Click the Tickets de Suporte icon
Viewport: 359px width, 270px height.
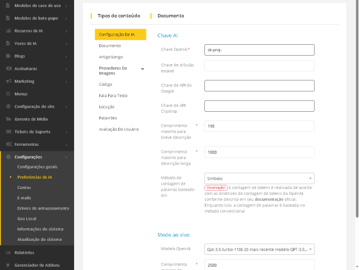pos(9,132)
